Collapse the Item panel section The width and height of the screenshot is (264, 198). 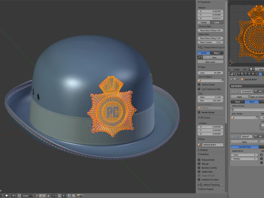click(x=199, y=139)
